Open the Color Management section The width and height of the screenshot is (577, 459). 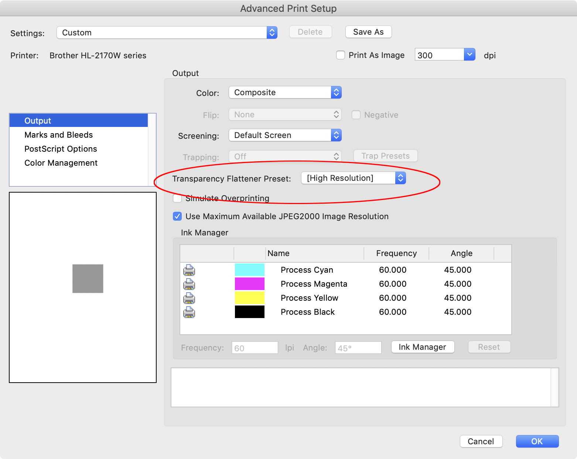[61, 163]
